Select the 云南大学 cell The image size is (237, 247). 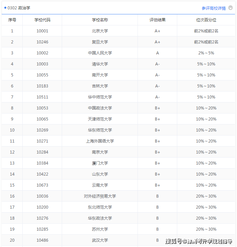click(100, 185)
